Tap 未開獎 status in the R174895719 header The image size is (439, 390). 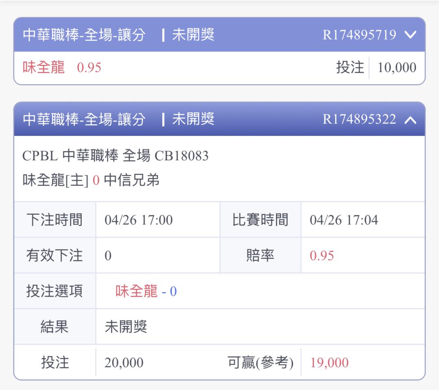(x=193, y=35)
